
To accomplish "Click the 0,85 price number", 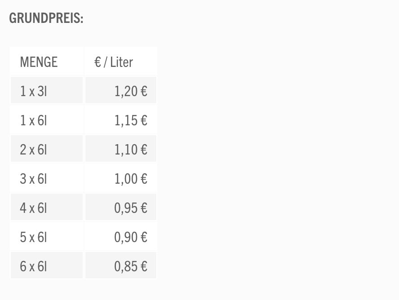I will 126,266.
